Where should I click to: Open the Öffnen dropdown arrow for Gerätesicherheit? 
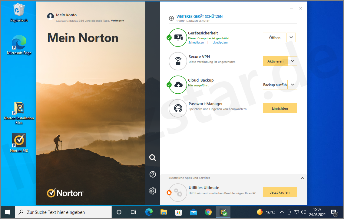coord(291,37)
